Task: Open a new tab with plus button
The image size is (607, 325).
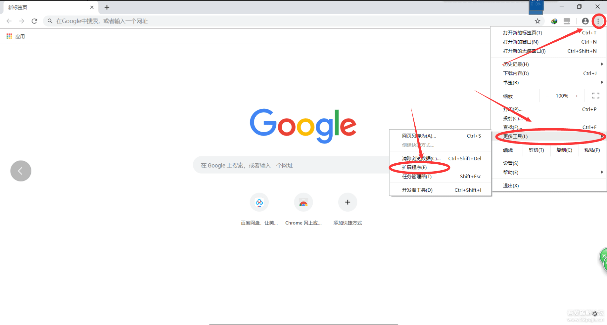Action: click(107, 7)
